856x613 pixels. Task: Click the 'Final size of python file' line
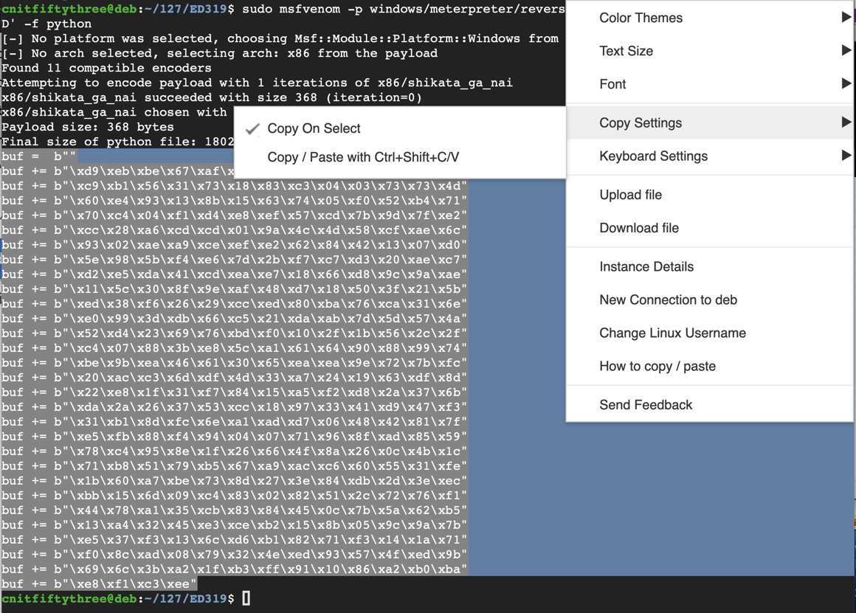[117, 142]
